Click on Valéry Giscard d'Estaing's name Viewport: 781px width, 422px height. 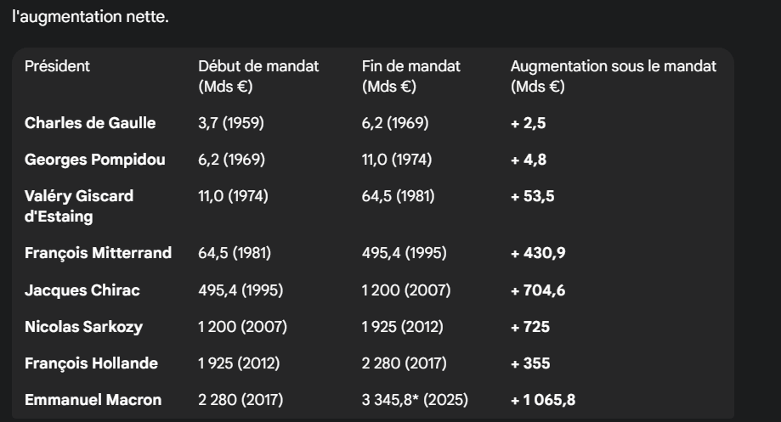79,206
